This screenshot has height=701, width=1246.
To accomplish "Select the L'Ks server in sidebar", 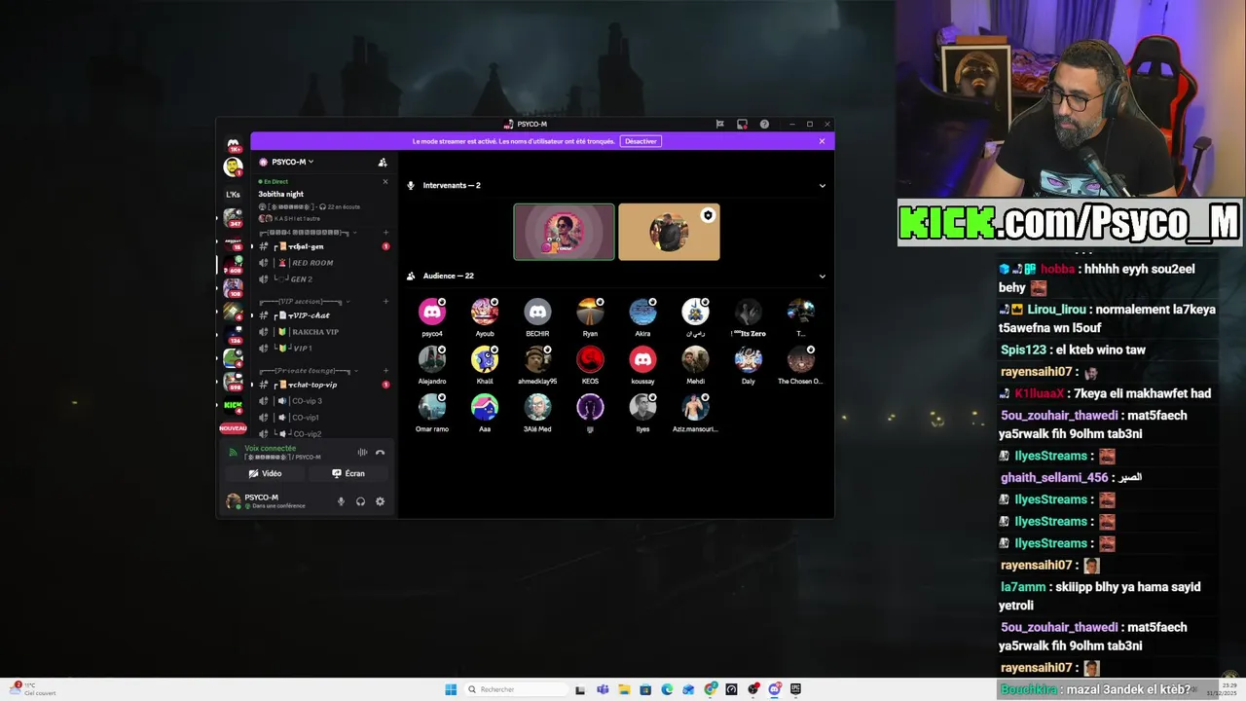I will click(x=233, y=194).
